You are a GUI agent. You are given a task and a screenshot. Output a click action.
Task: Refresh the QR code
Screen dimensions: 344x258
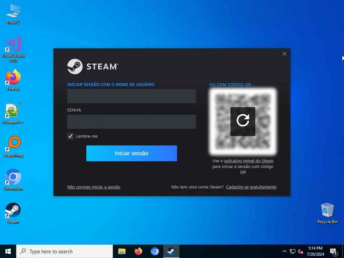pos(243,121)
